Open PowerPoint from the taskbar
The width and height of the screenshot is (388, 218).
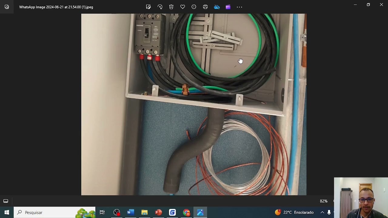point(159,212)
